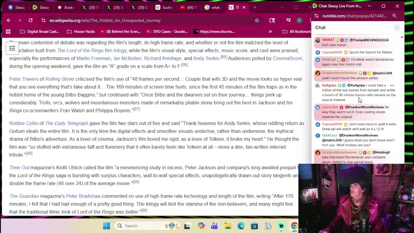This screenshot has width=414, height=233.
Task: Open The Daily Telegraph link
Action: pos(67,123)
